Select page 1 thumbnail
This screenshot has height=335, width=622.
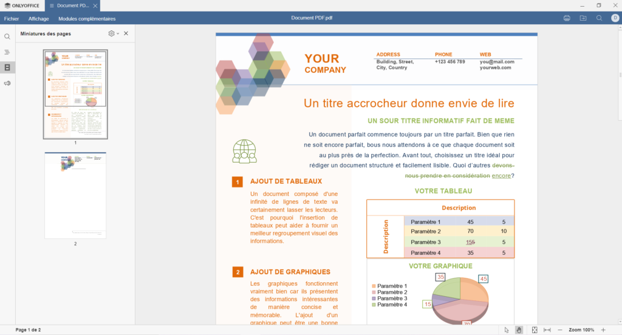tap(75, 94)
